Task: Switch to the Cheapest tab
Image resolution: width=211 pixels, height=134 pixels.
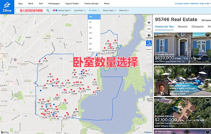Action: pos(197,27)
